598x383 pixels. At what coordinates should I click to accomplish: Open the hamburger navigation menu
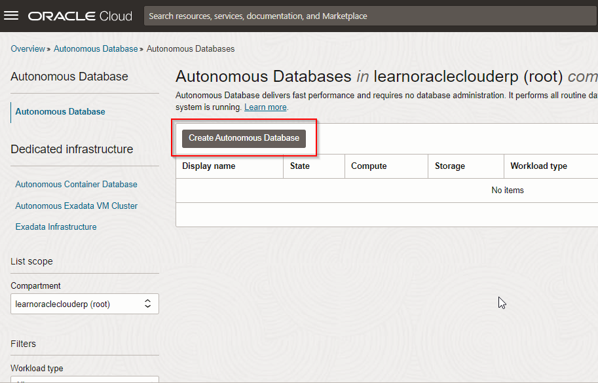click(x=11, y=16)
